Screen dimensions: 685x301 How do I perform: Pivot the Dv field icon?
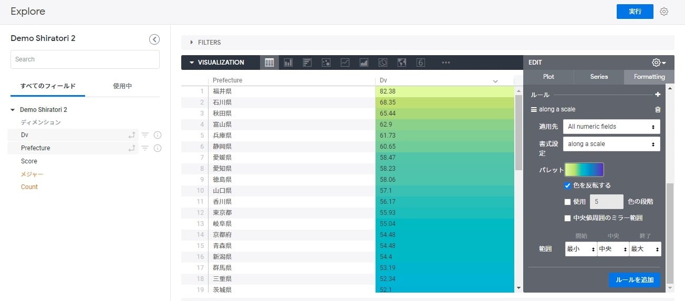(132, 135)
